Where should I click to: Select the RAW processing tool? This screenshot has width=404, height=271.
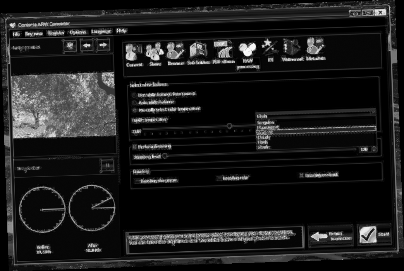tap(248, 55)
